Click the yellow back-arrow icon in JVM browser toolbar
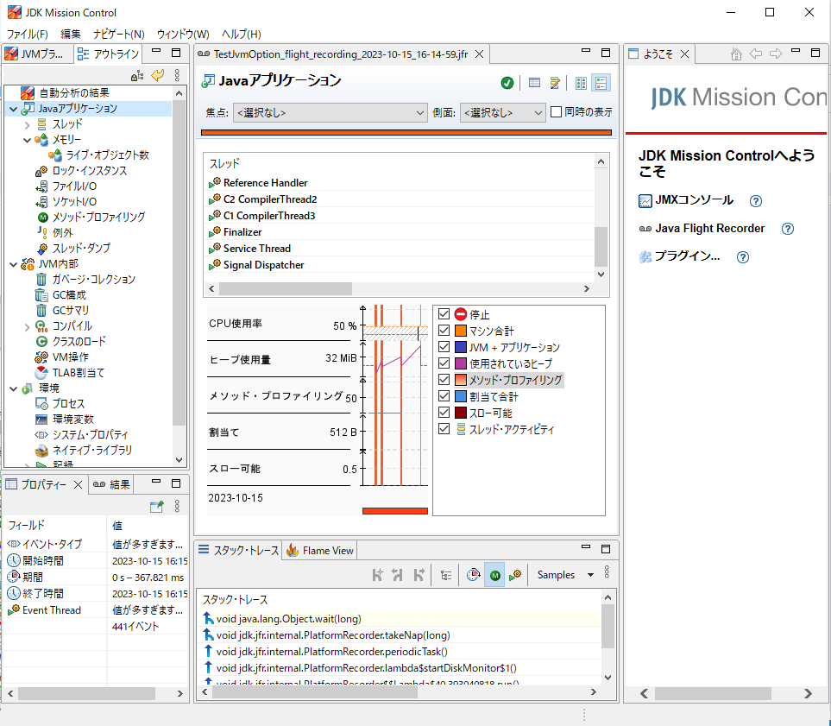Image resolution: width=831 pixels, height=726 pixels. point(159,75)
